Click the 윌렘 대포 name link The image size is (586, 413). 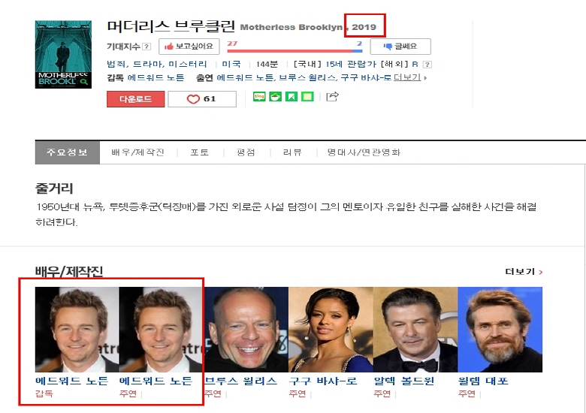[483, 381]
